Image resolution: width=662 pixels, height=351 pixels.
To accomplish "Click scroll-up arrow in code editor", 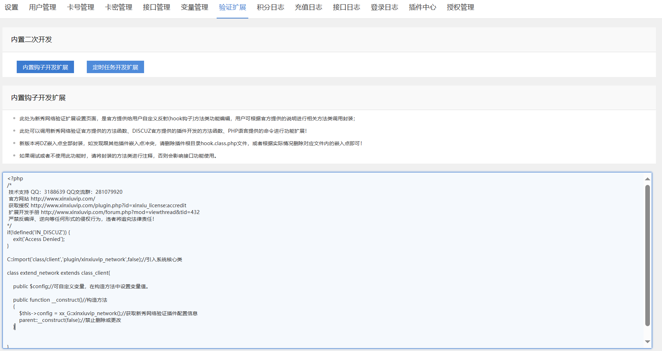I will [647, 179].
